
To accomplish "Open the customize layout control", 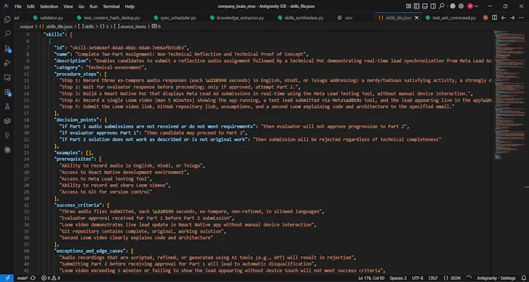I will click(x=409, y=6).
